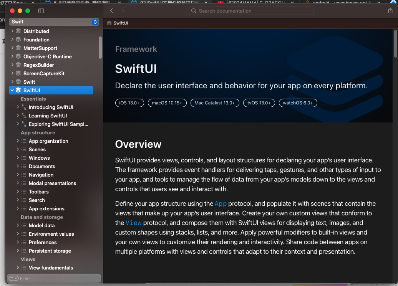Open the Windows topic
This screenshot has height=286, width=398.
coord(39,158)
